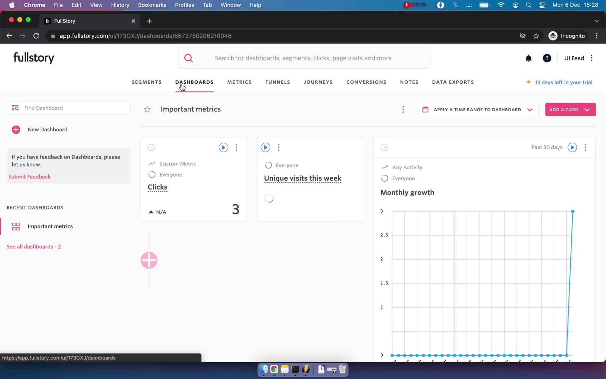Click the Incognito profile indicator
The image size is (606, 379).
(x=567, y=36)
